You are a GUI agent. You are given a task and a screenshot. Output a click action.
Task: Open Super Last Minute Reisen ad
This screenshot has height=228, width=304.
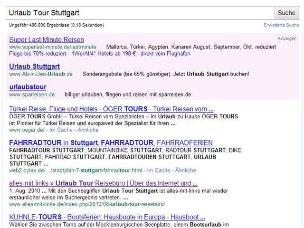47,40
